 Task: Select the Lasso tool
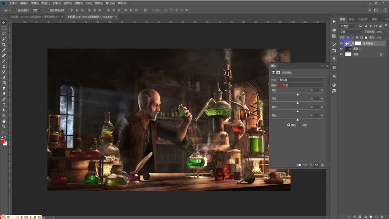(4, 33)
